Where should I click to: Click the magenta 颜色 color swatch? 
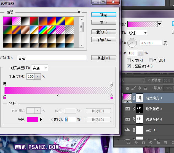pos(33,119)
